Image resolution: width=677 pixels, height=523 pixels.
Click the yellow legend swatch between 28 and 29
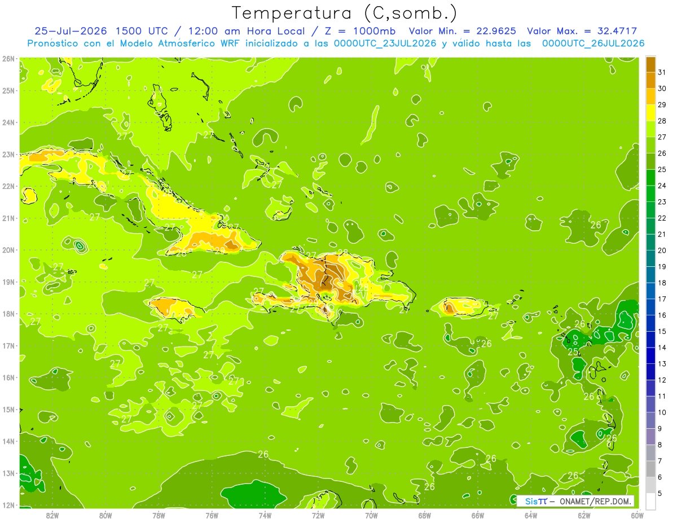click(650, 113)
